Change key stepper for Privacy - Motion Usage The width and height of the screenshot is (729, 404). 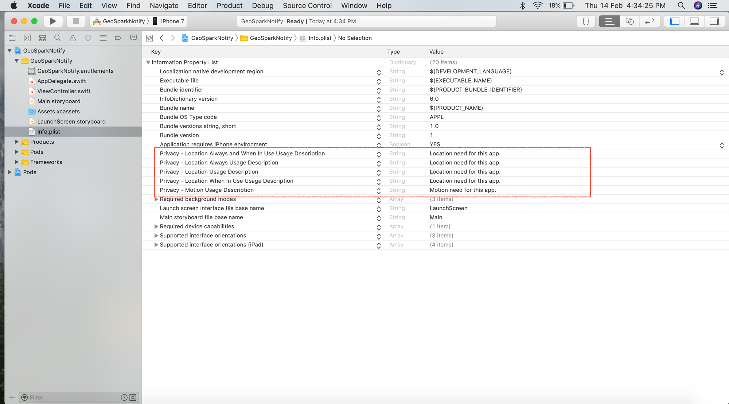coord(379,190)
